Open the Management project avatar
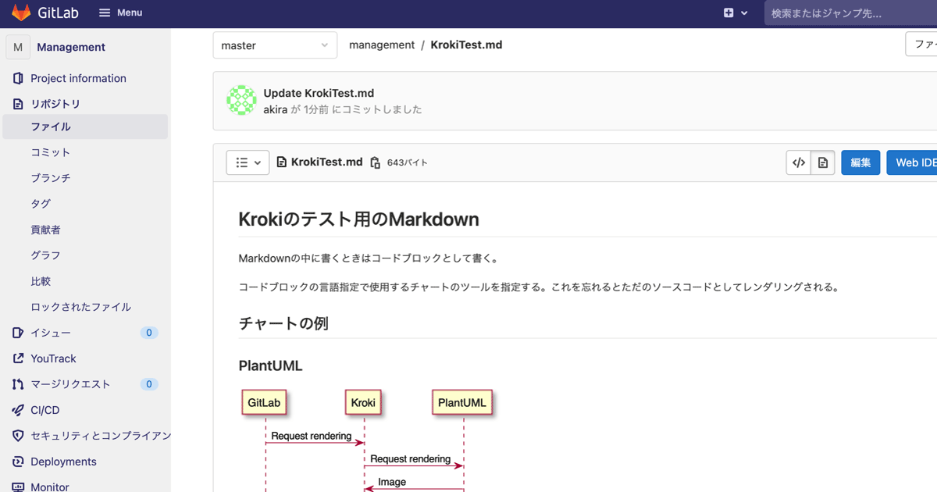Viewport: 937px width, 492px height. [18, 47]
